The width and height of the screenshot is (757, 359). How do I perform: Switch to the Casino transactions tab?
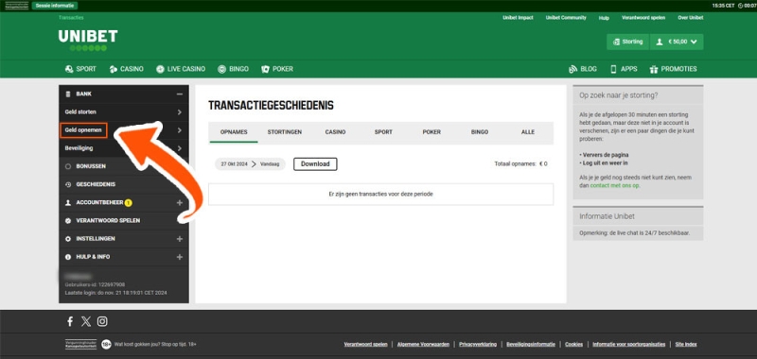tap(335, 132)
